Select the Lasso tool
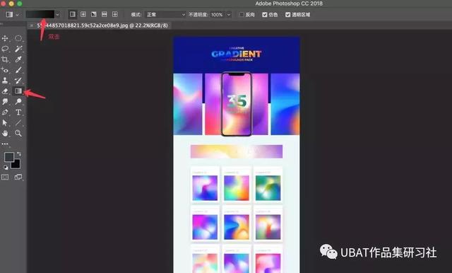This screenshot has width=452, height=273. pos(5,49)
